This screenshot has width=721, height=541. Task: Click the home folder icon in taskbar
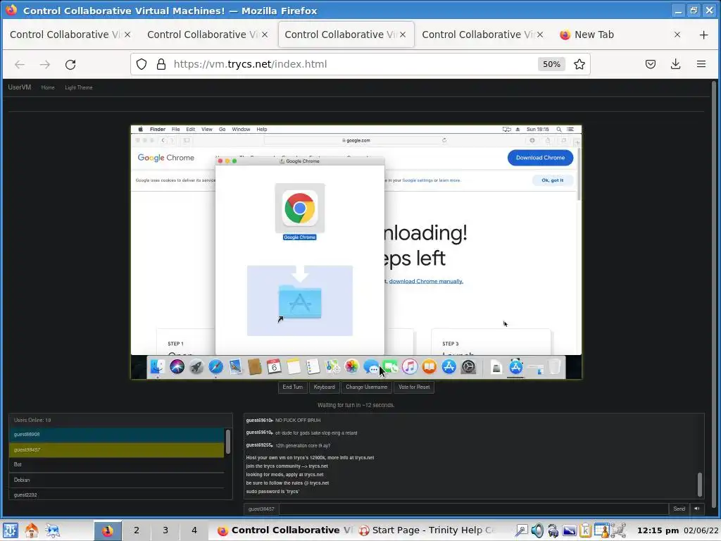tap(32, 530)
